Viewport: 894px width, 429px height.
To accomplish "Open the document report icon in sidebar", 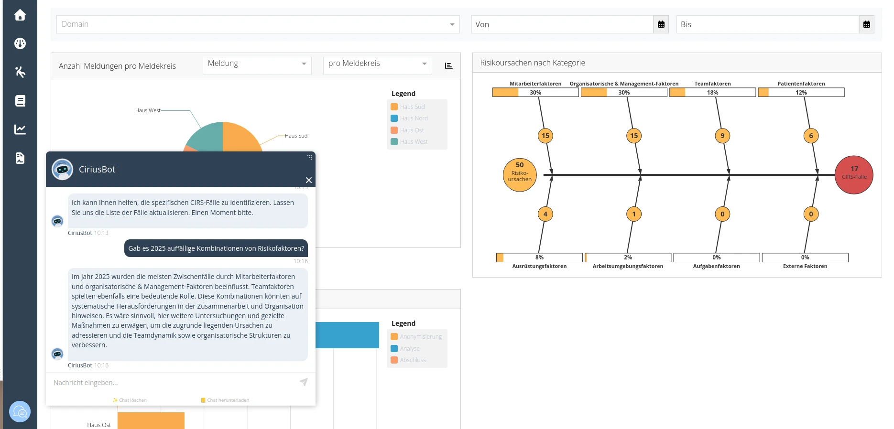I will pyautogui.click(x=20, y=158).
